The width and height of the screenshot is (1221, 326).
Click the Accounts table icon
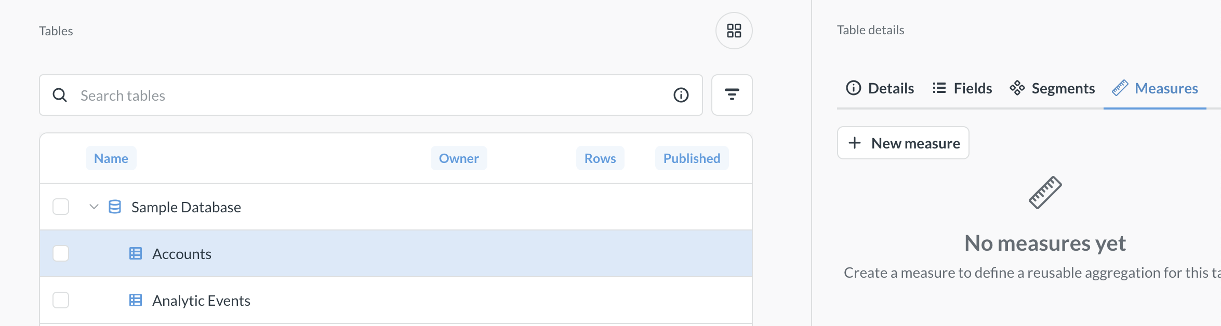tap(136, 253)
